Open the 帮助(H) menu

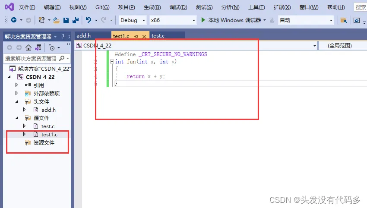coord(336,7)
